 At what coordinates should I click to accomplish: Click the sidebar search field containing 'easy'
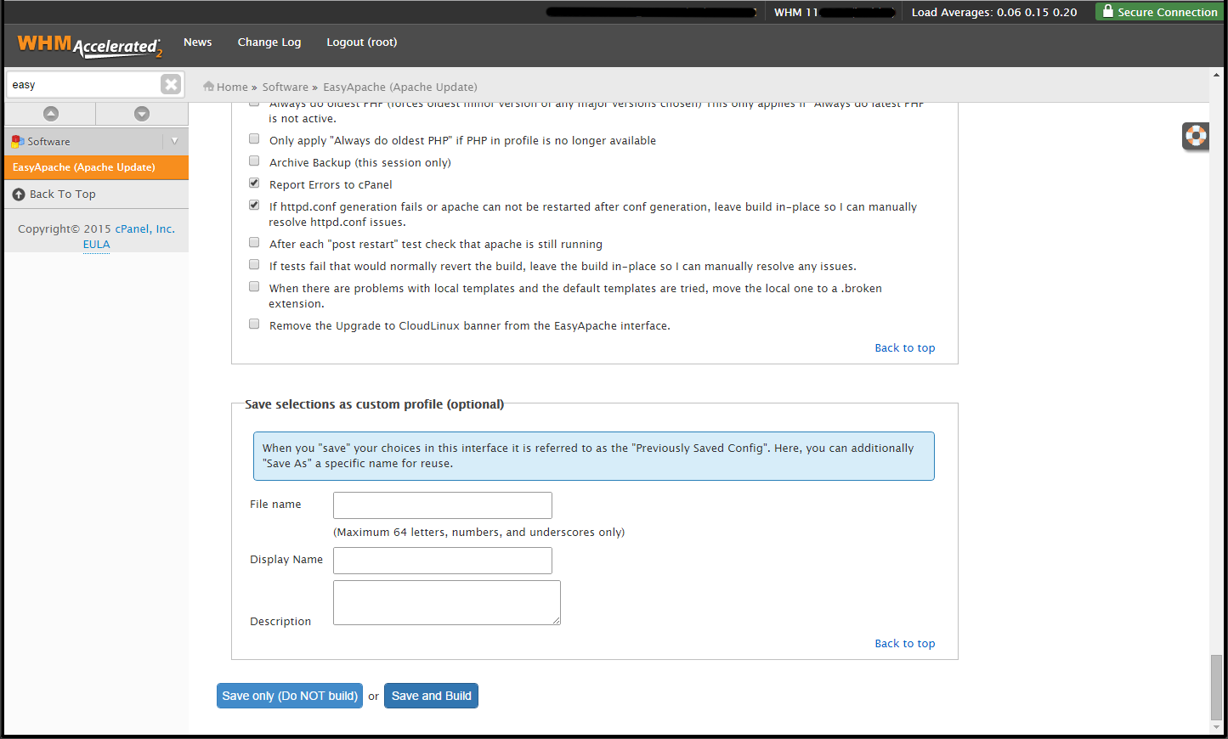pyautogui.click(x=83, y=85)
